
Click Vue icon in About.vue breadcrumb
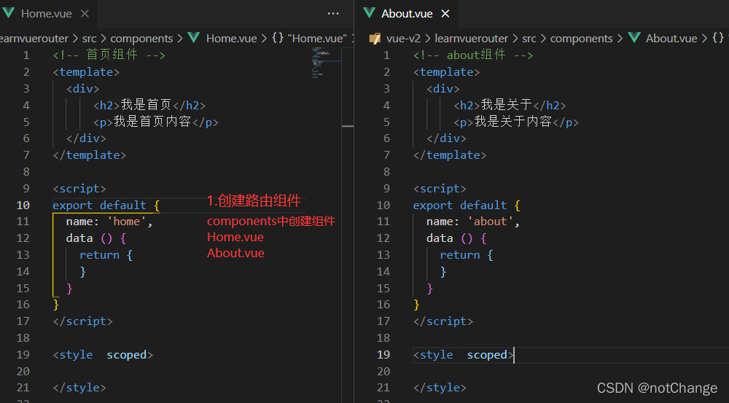(x=634, y=38)
